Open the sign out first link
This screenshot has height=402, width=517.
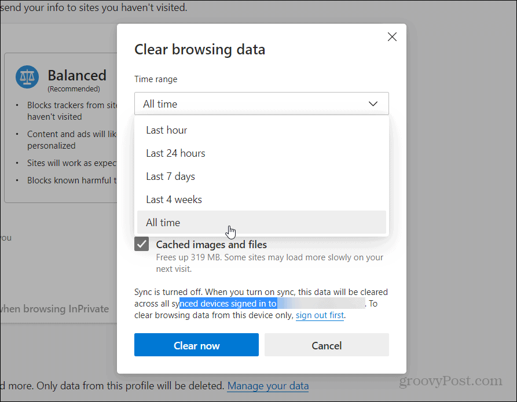click(x=320, y=315)
